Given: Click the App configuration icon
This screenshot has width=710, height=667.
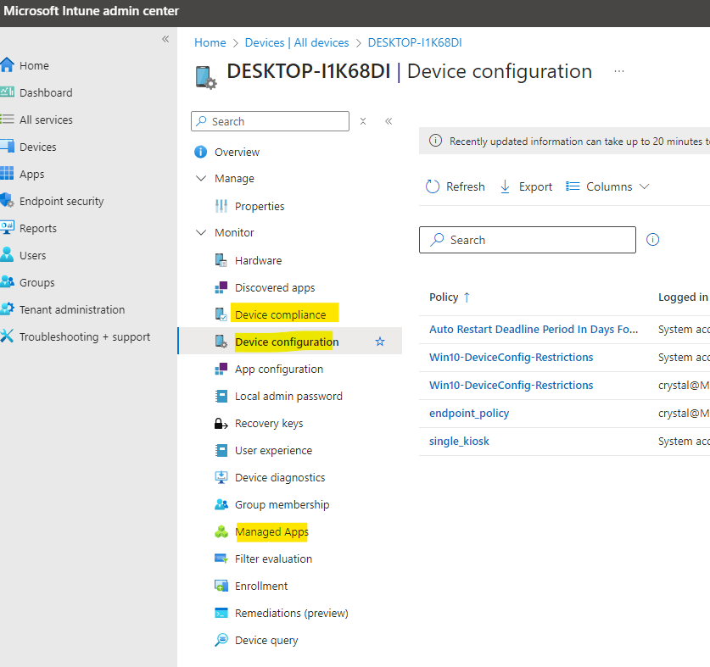Looking at the screenshot, I should click(x=221, y=370).
